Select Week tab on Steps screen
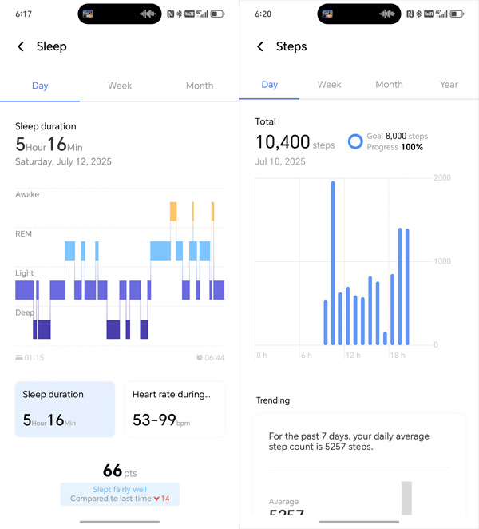479x529 pixels. 330,85
